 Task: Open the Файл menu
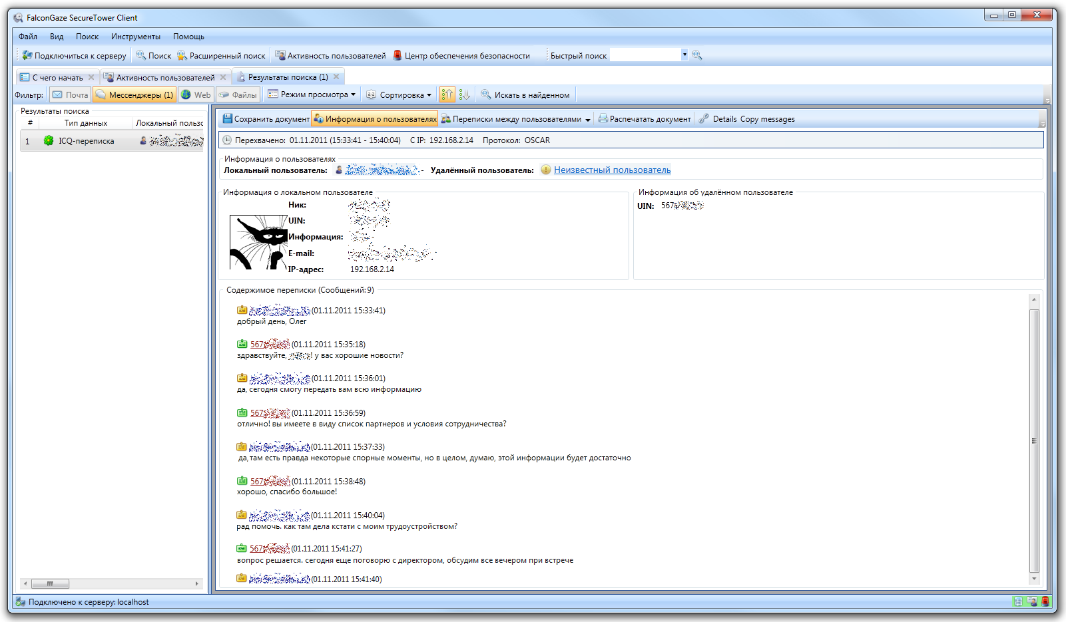pyautogui.click(x=28, y=37)
